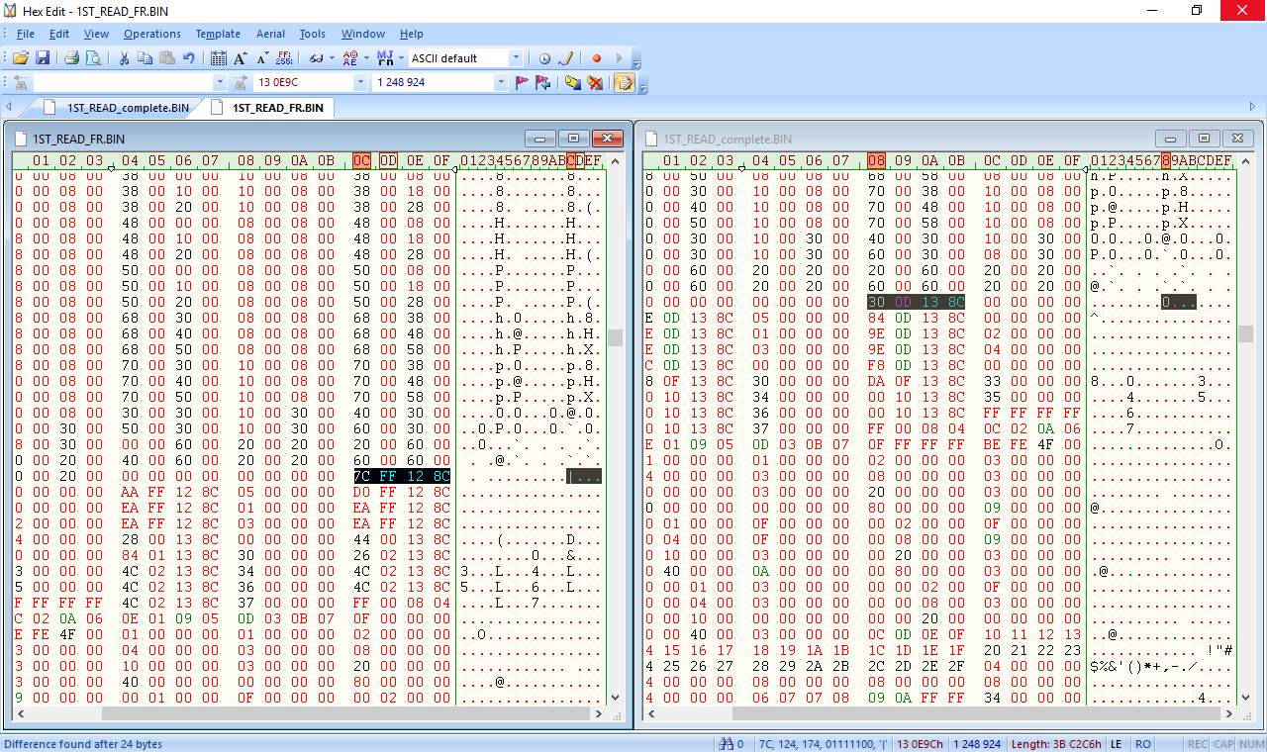
Task: Expand navigation toolbar overflow options arrow
Action: click(x=643, y=84)
